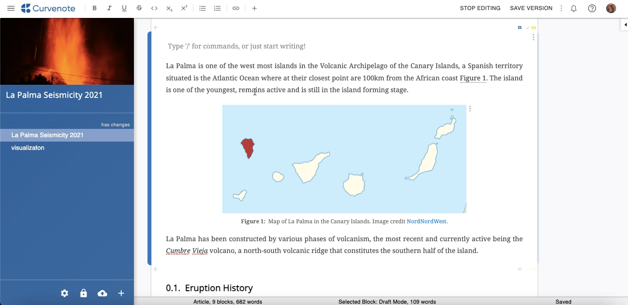
Task: Create a numbered list
Action: [x=218, y=8]
